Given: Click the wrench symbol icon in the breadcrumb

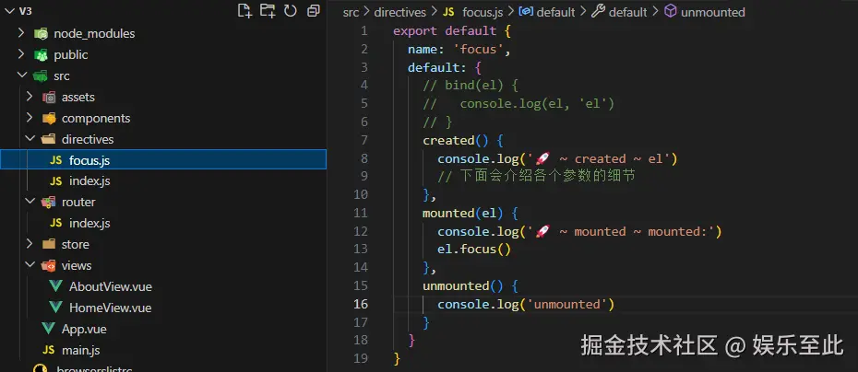Looking at the screenshot, I should [598, 11].
